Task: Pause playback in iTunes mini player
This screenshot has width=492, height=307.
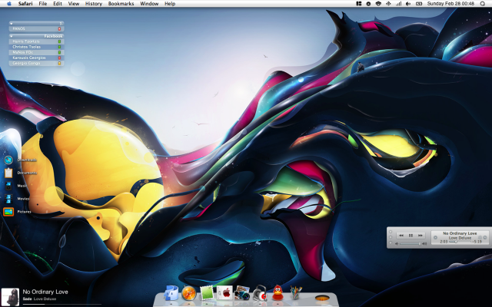Action: tap(411, 236)
